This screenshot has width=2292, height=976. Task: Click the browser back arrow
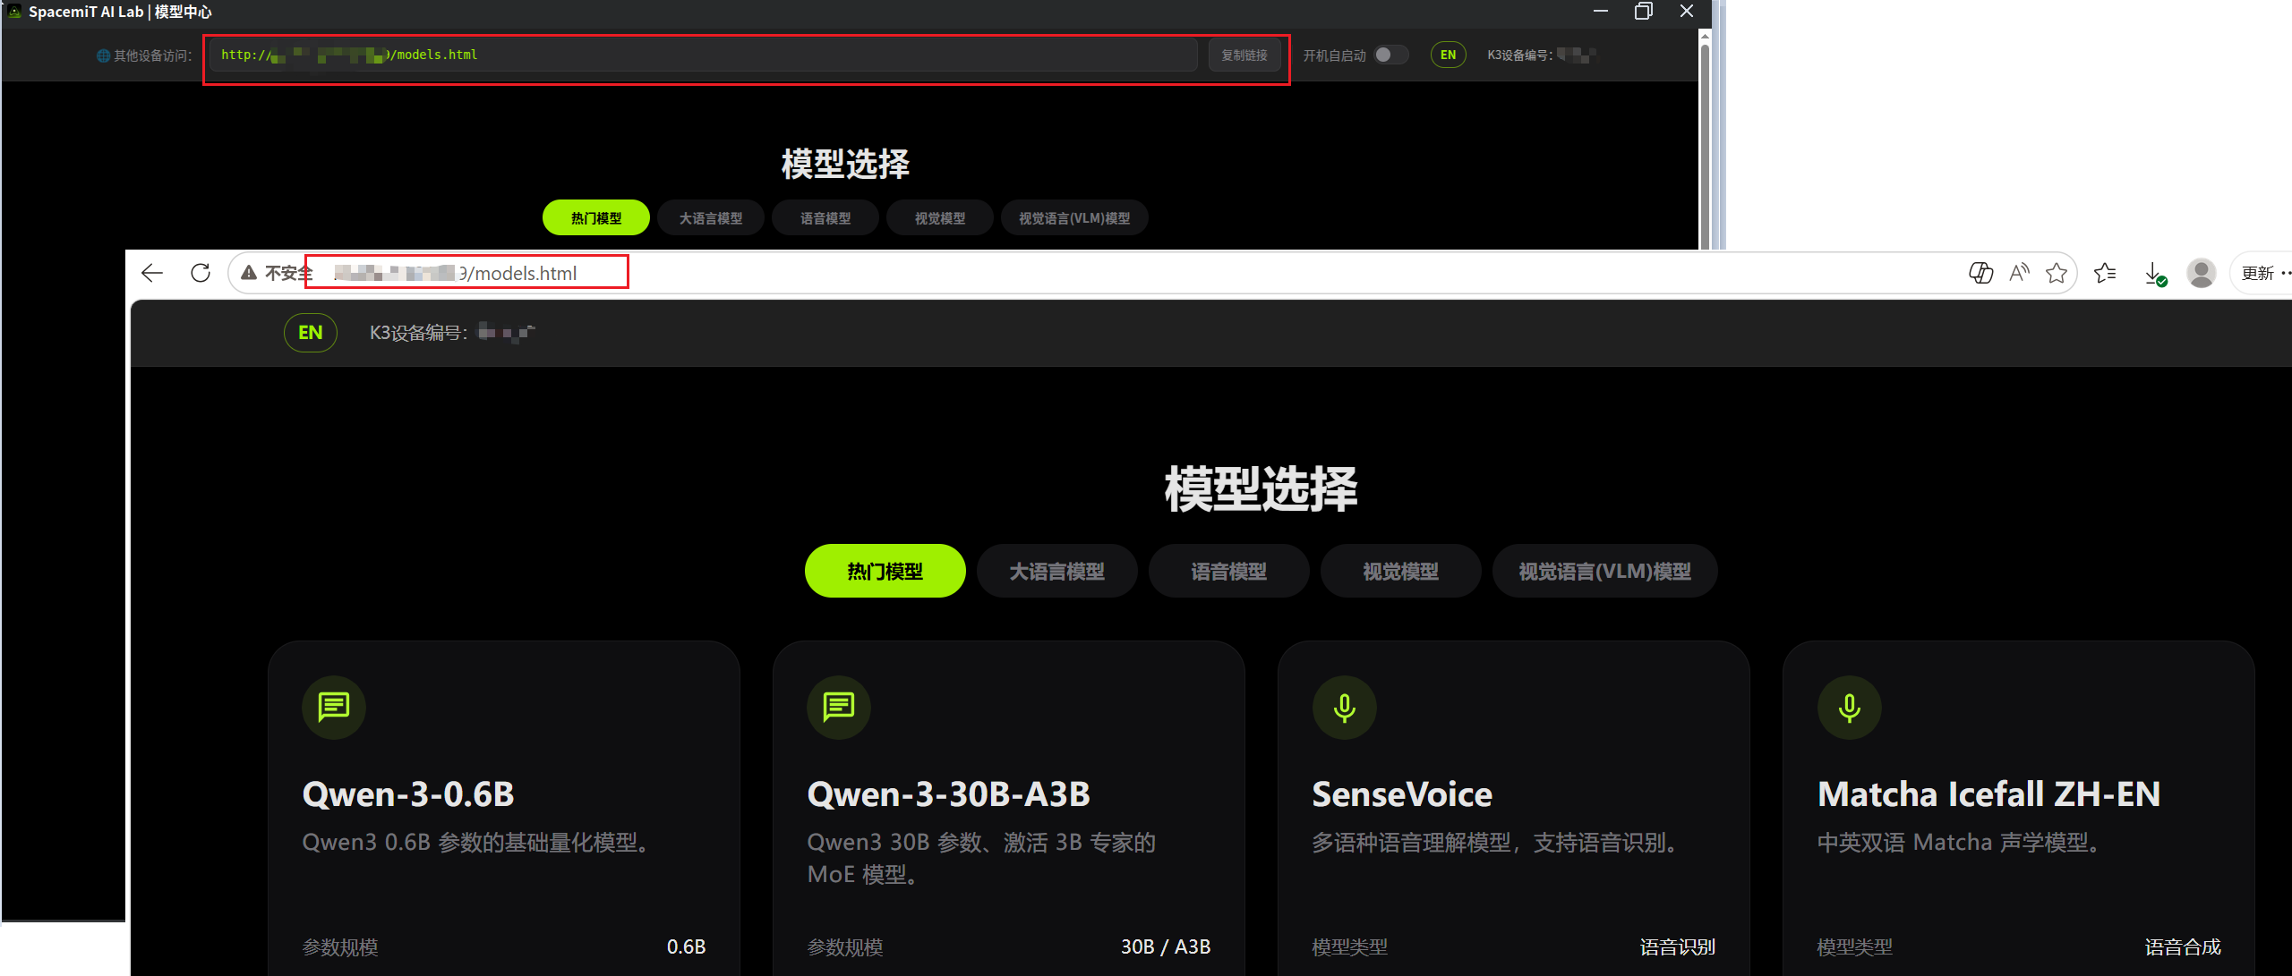152,273
